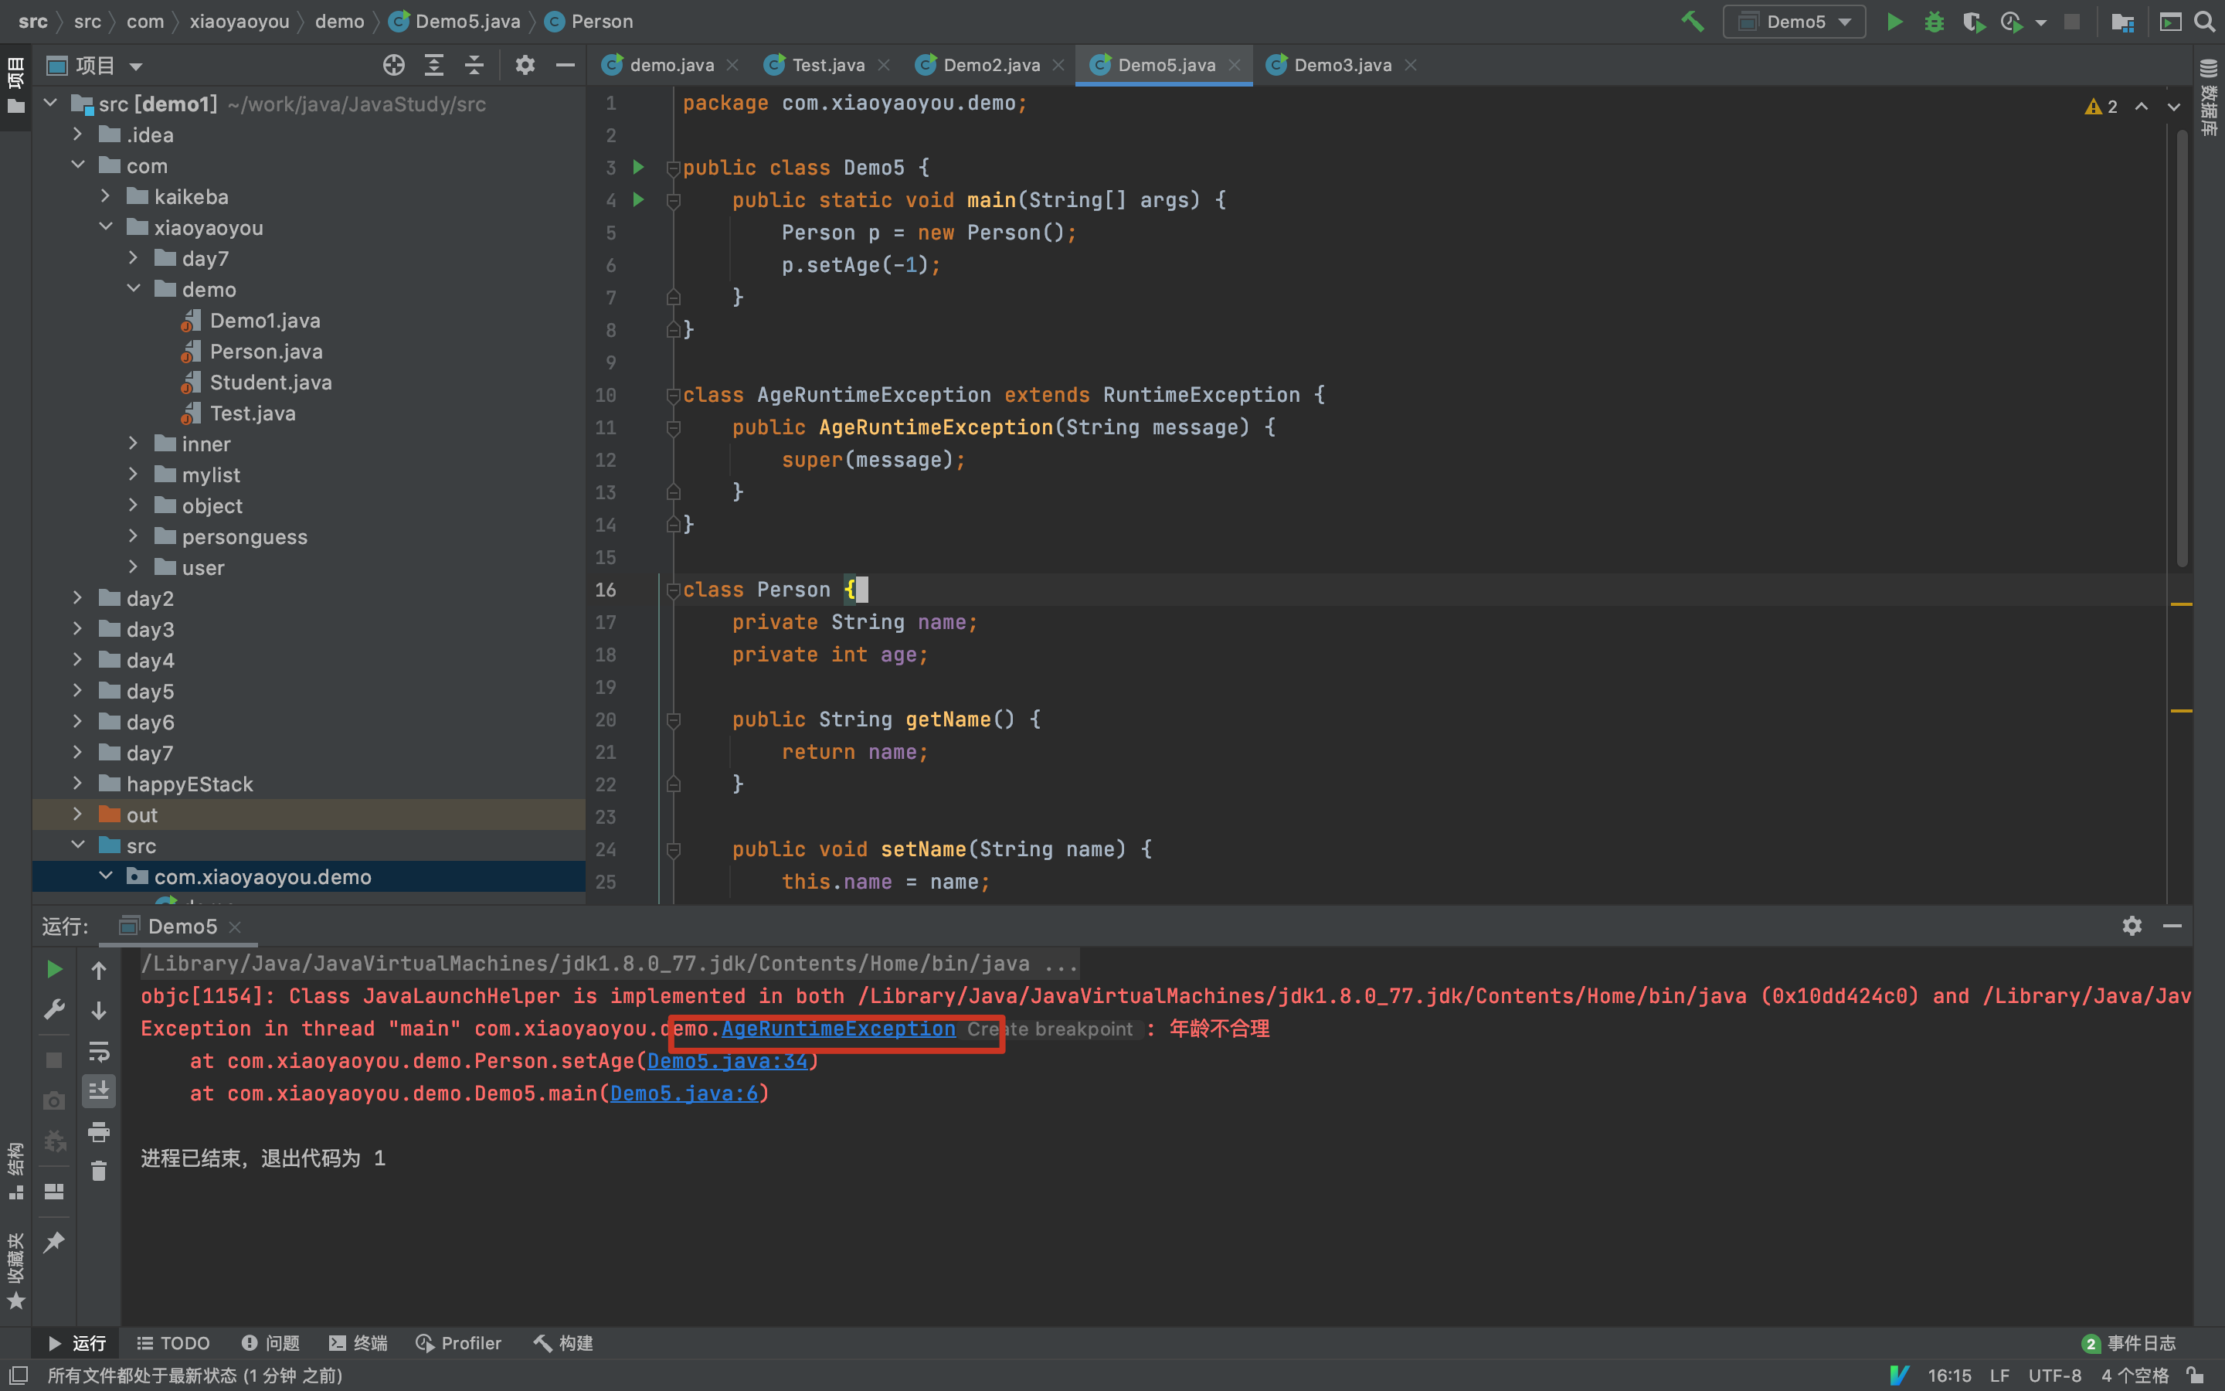Screen dimensions: 2225x1391
Task: Collapse the xiaoyaoyou folder
Action: tap(106, 226)
